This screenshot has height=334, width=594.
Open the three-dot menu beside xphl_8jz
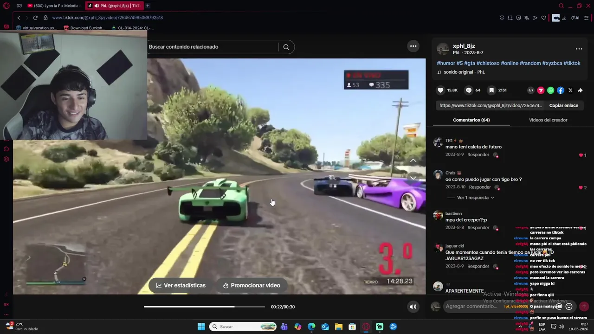click(579, 49)
